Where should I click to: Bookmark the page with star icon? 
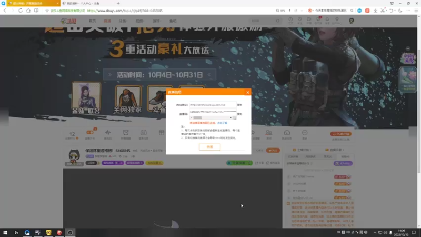coord(47,11)
